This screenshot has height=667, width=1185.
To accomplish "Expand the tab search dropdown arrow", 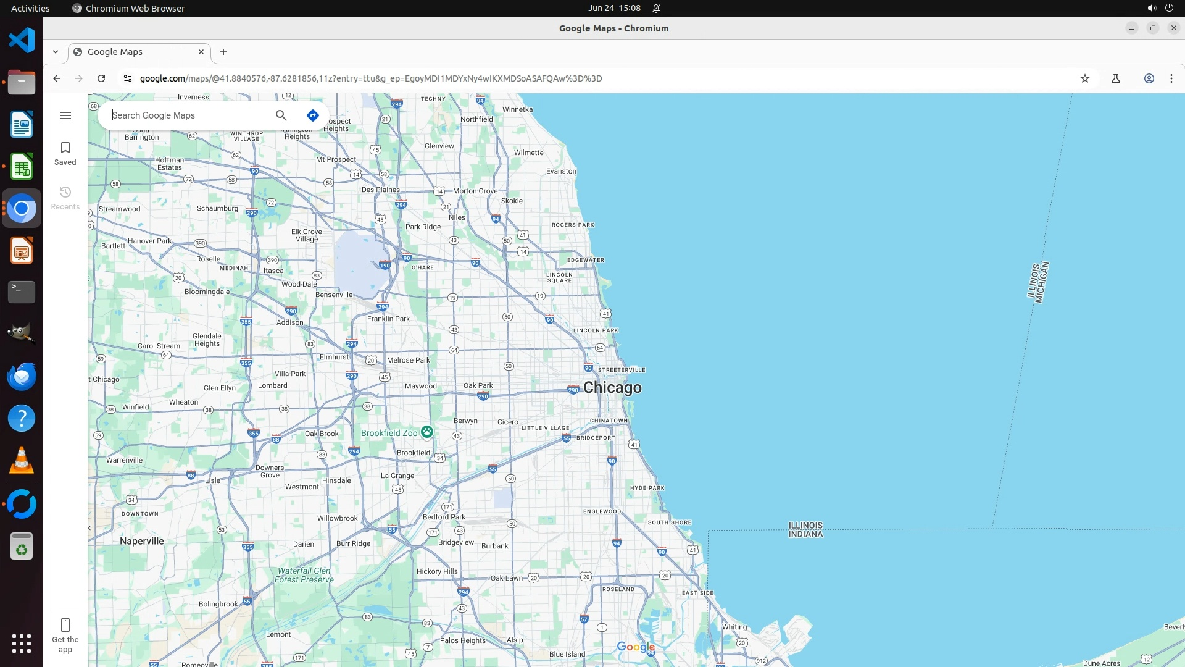I will point(56,52).
